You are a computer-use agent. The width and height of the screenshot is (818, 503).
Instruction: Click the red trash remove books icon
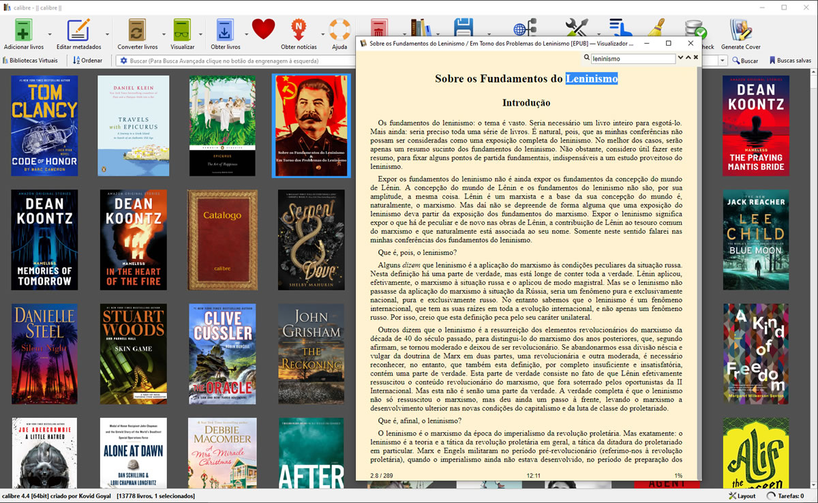tap(379, 27)
